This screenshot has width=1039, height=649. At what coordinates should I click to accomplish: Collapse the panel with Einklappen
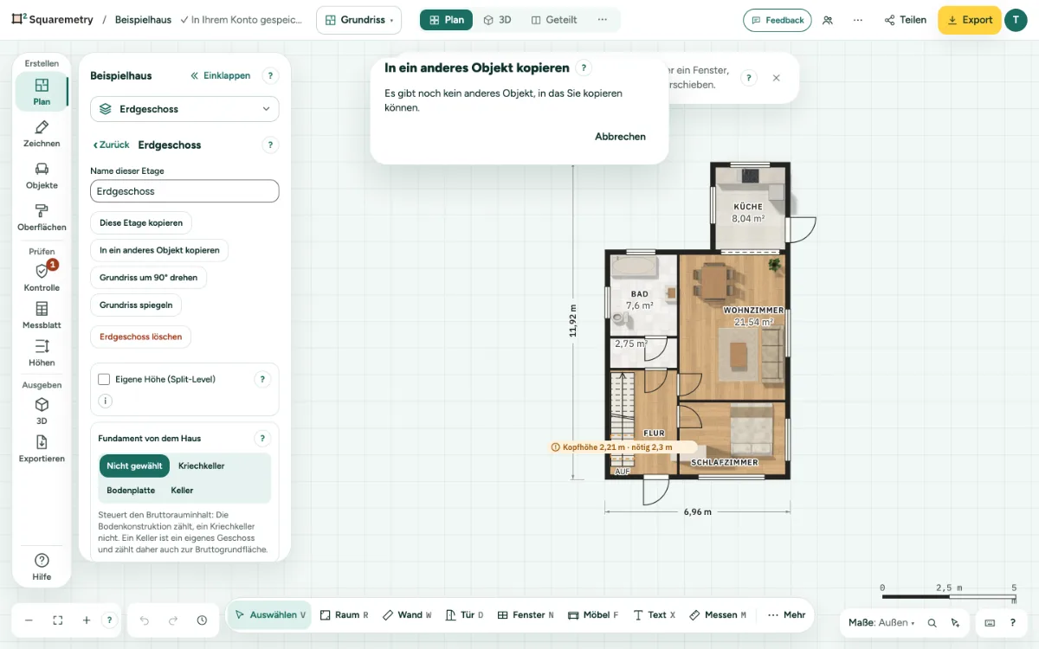tap(221, 75)
